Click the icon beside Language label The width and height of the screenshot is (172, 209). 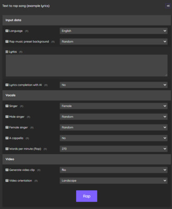pos(7,31)
